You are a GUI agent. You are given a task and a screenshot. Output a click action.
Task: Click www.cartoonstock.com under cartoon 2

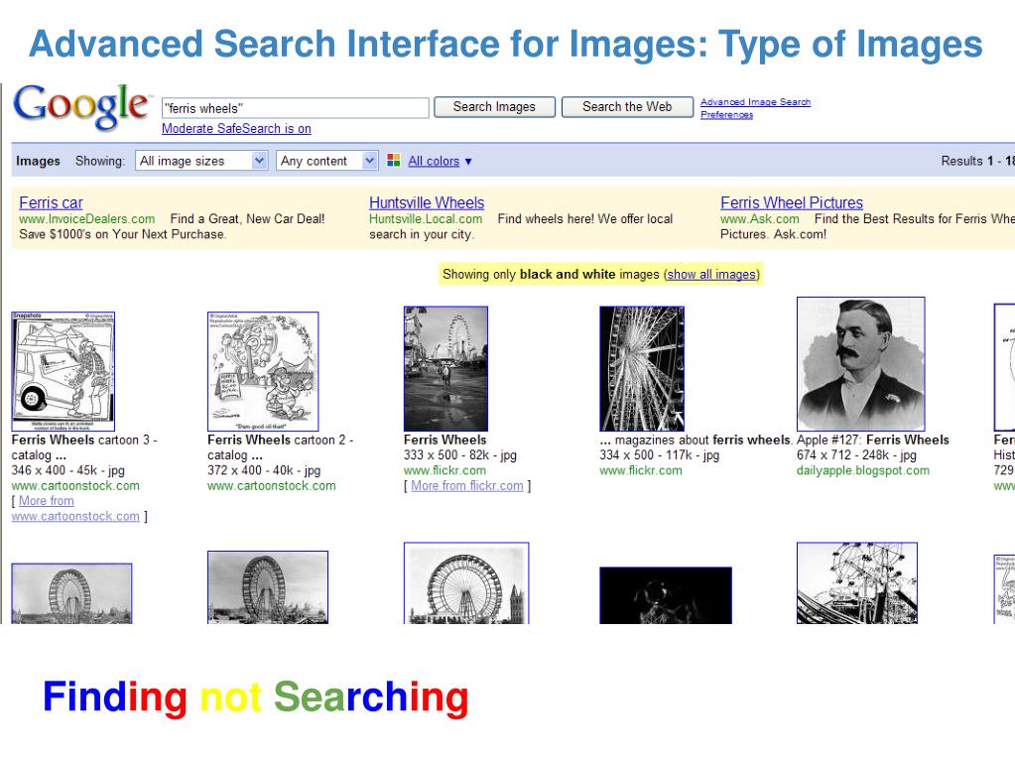pos(271,485)
